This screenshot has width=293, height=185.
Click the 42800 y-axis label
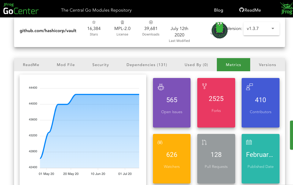pyautogui.click(x=33, y=151)
